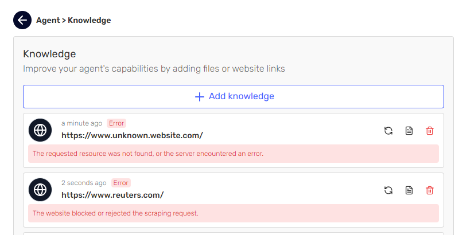Refresh the reuters.com knowledge entry
Viewport: 455px width, 235px height.
tap(388, 190)
